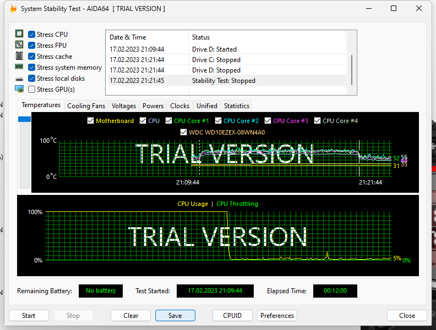Click the RAM module icon beside Stress system memory
Image resolution: width=436 pixels, height=330 pixels.
[19, 66]
